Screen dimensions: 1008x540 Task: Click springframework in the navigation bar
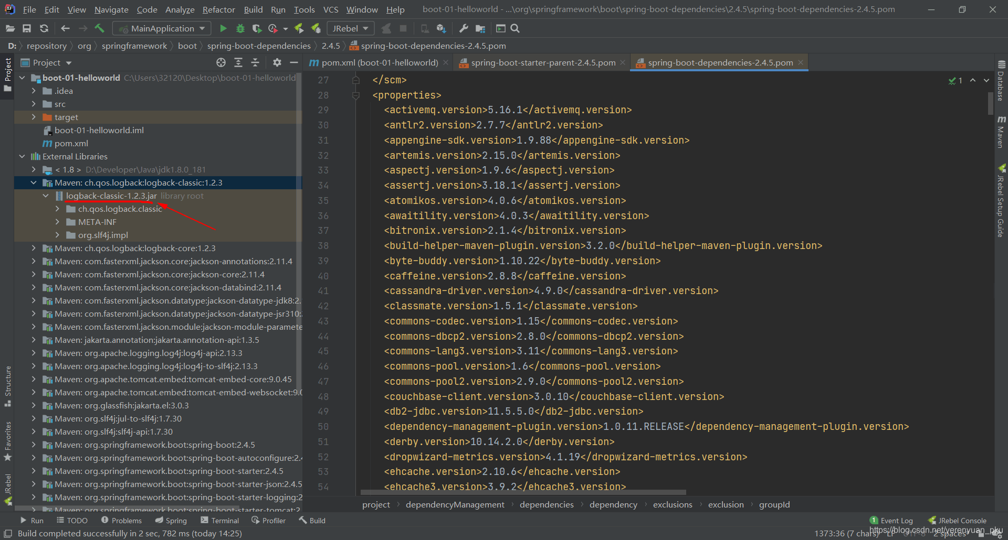click(134, 46)
